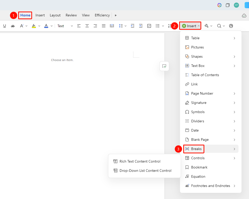Expand the bullet list style arrow

pos(163,26)
